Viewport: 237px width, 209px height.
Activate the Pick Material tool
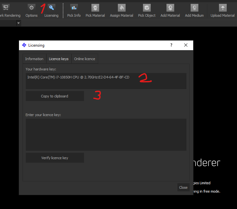tap(95, 8)
